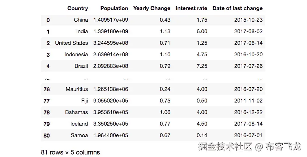
Task: Select the Bahamas row index 78
Action: click(x=47, y=112)
